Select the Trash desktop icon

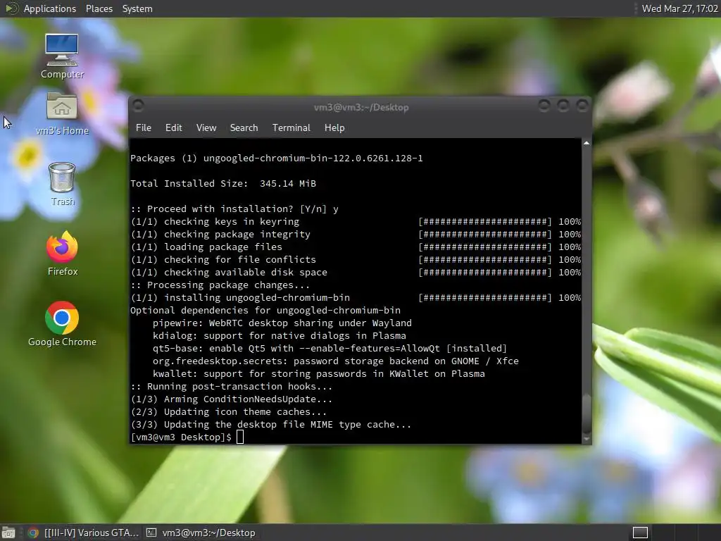click(62, 184)
